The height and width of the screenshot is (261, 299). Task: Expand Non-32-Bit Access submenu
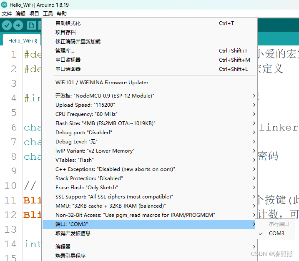pyautogui.click(x=149, y=215)
